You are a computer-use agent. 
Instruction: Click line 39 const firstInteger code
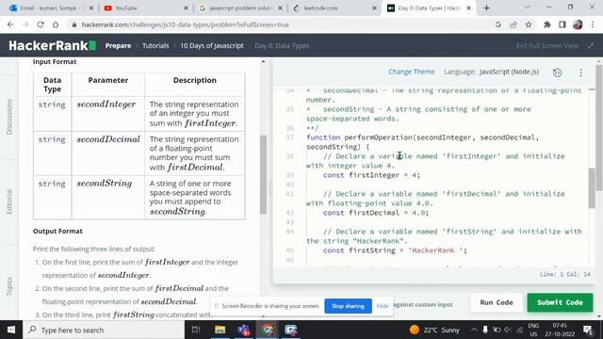tap(371, 175)
